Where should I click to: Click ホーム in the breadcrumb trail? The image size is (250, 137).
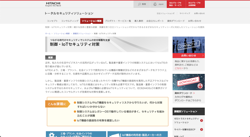tap(47, 33)
